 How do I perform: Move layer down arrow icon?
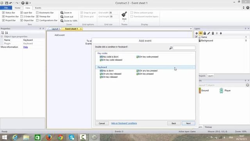[221, 33]
